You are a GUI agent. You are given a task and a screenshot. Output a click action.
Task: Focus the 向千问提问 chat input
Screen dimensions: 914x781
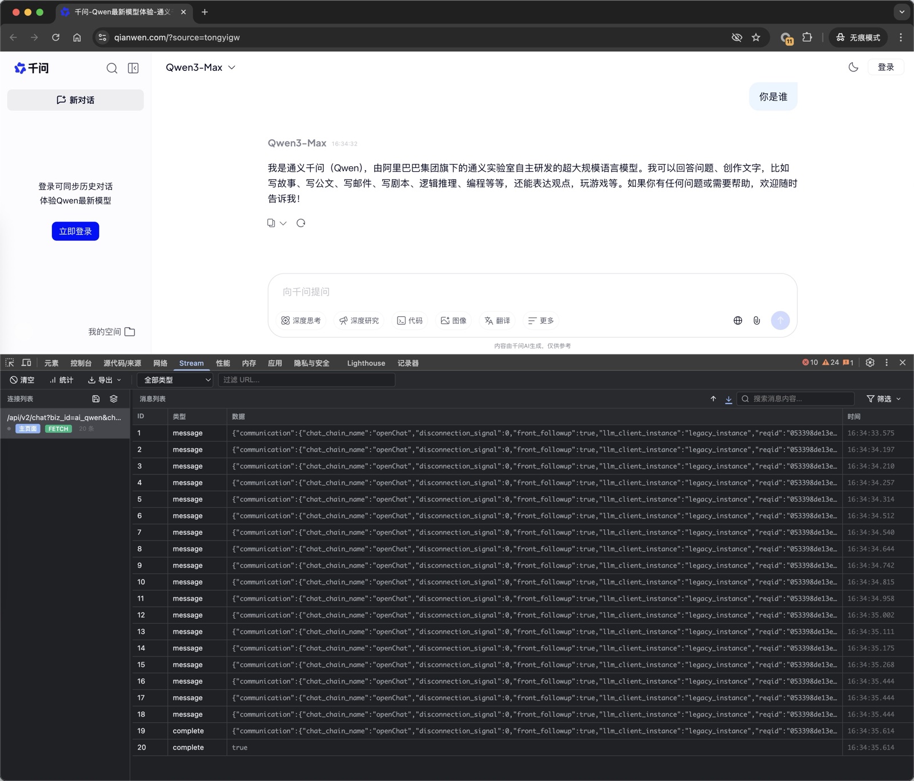pos(532,292)
